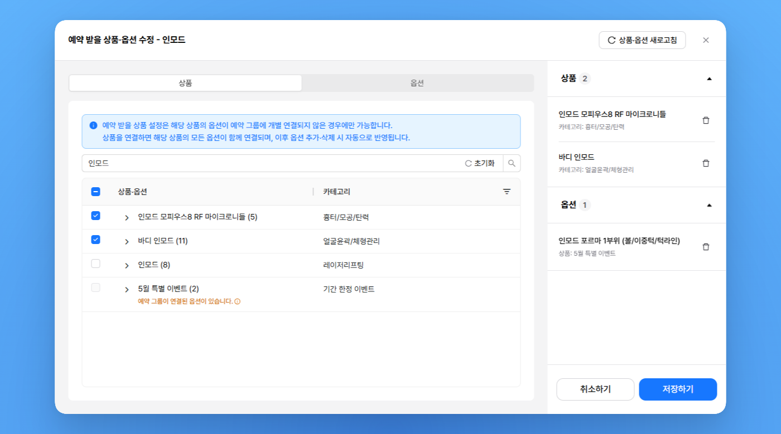Reset the search with 초기화
Screen dimensions: 781x434
click(x=480, y=163)
